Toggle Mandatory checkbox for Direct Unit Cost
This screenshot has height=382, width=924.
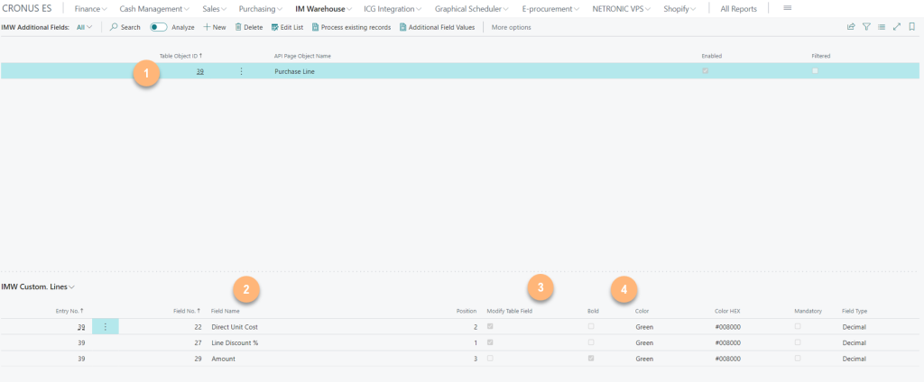(x=798, y=326)
